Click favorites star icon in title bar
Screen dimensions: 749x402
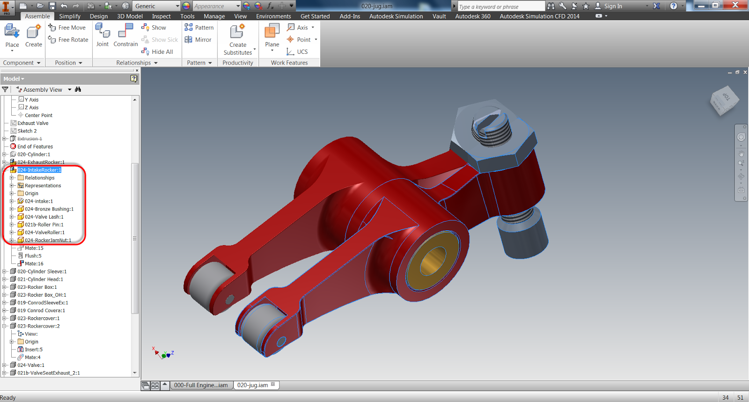point(586,6)
